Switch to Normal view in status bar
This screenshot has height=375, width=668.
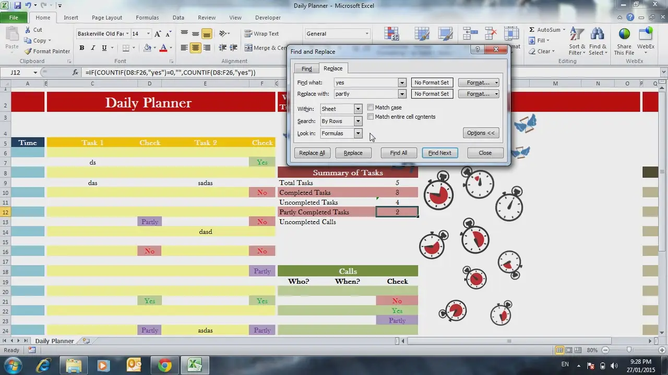559,351
